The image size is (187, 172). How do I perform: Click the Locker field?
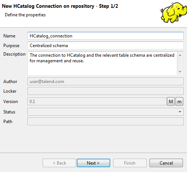pos(105,91)
